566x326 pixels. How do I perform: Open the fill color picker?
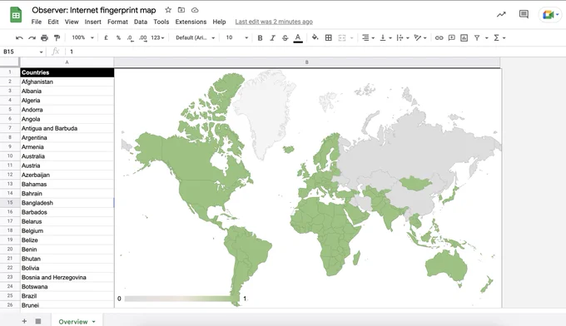[x=315, y=37]
